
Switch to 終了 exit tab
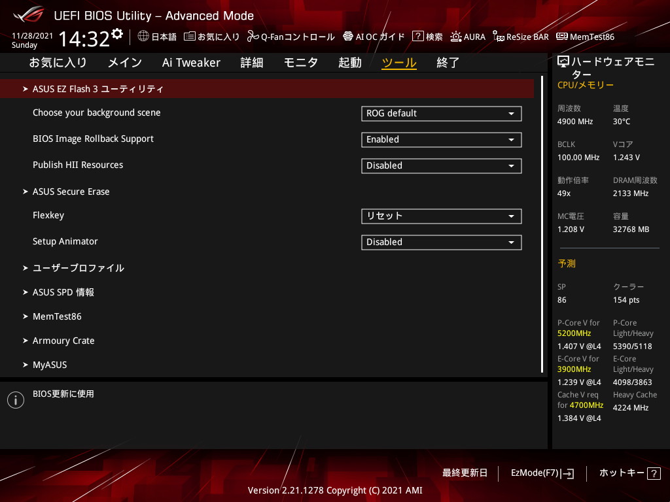(448, 63)
